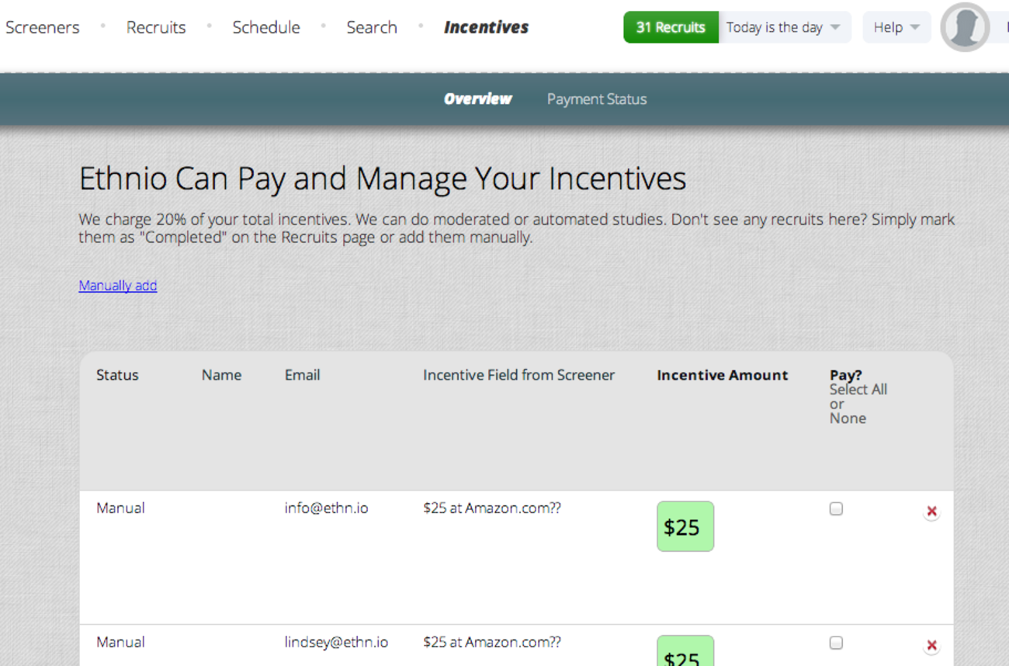Click None in the Pay column header

(x=847, y=418)
